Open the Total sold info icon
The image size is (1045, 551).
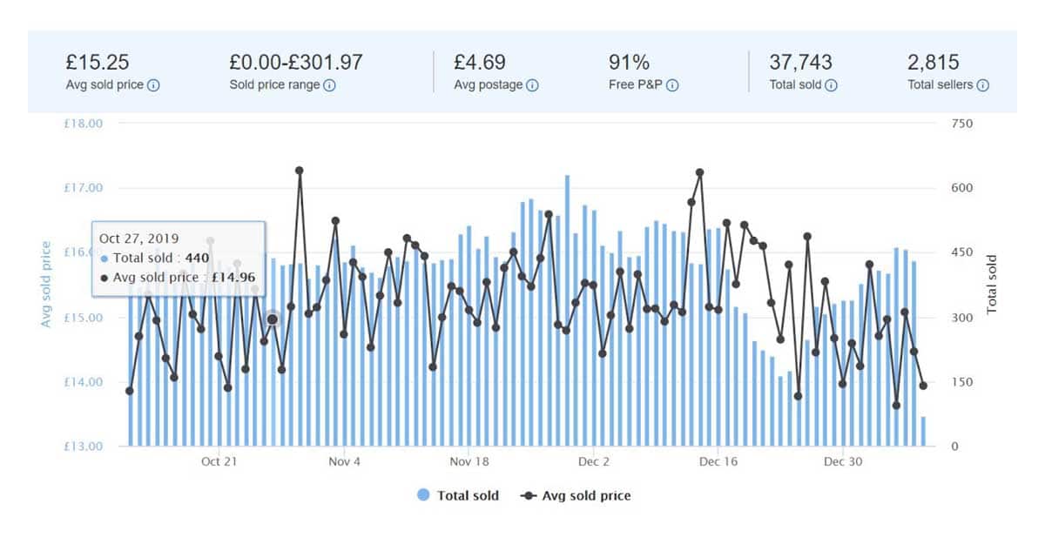click(x=833, y=85)
